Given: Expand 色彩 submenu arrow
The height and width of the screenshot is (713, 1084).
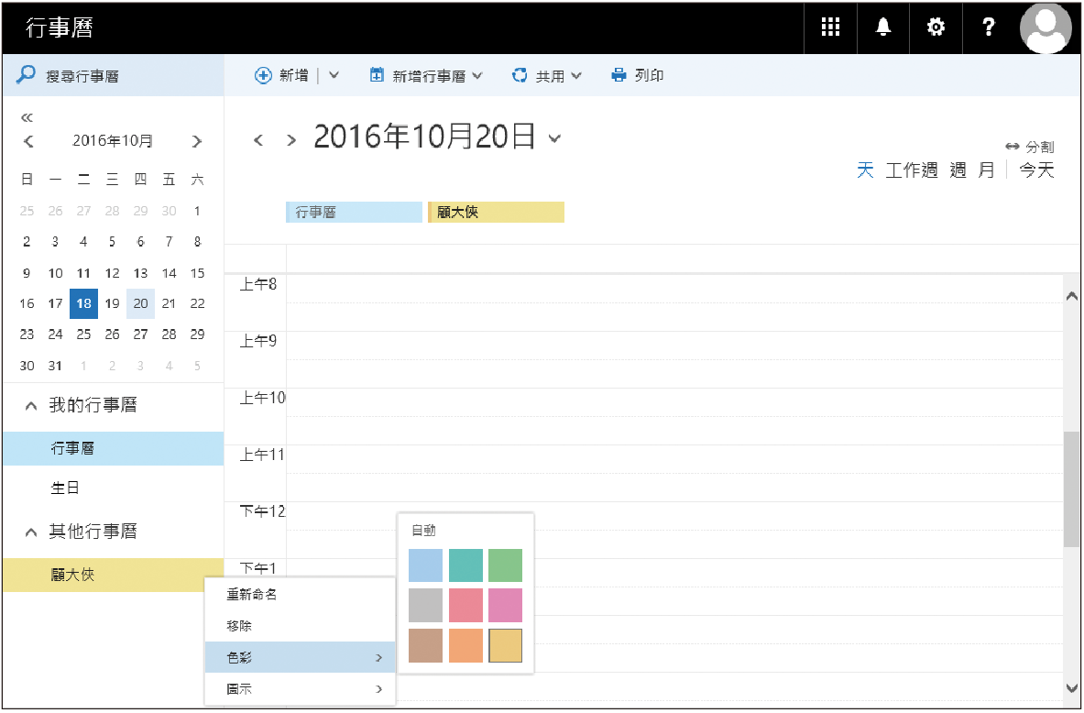Looking at the screenshot, I should (378, 658).
